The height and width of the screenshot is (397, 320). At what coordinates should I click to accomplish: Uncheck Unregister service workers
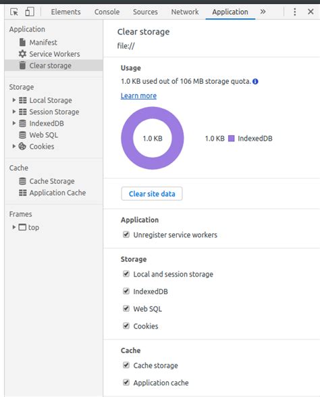(126, 235)
